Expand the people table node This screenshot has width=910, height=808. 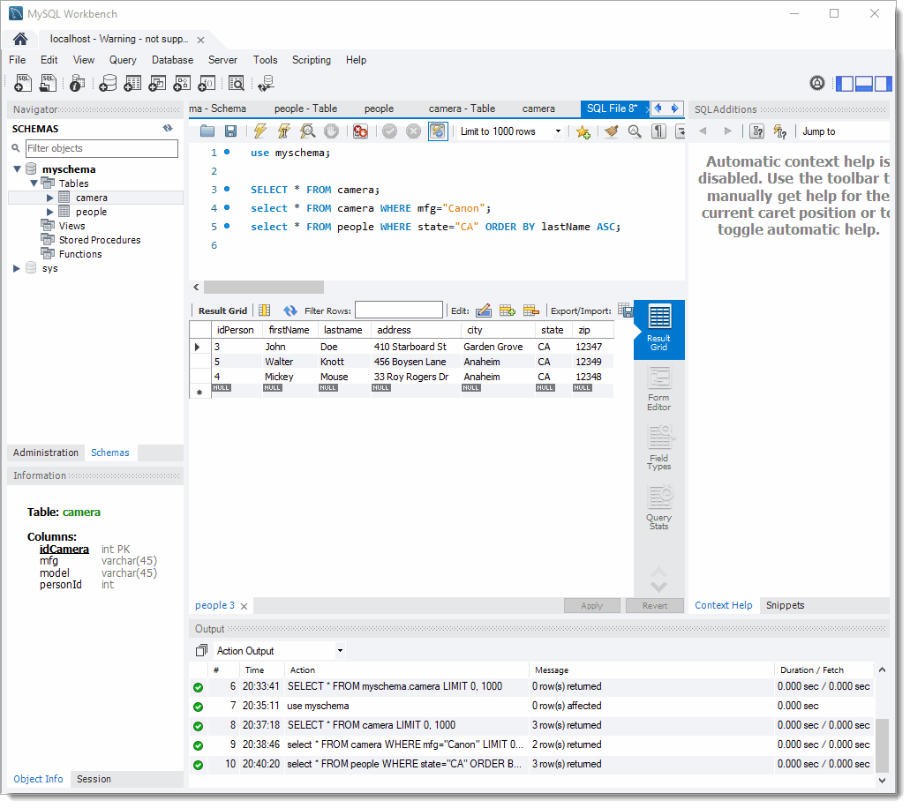coord(50,212)
